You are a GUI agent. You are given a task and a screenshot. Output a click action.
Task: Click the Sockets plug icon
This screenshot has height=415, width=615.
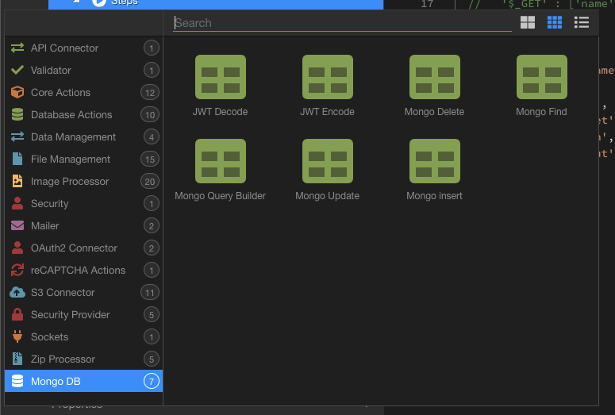pyautogui.click(x=17, y=336)
